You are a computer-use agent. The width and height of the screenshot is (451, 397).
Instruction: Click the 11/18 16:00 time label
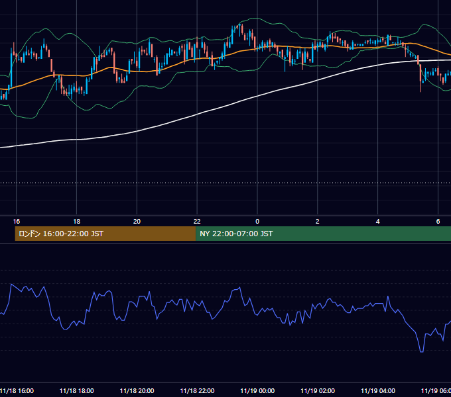coord(17,390)
